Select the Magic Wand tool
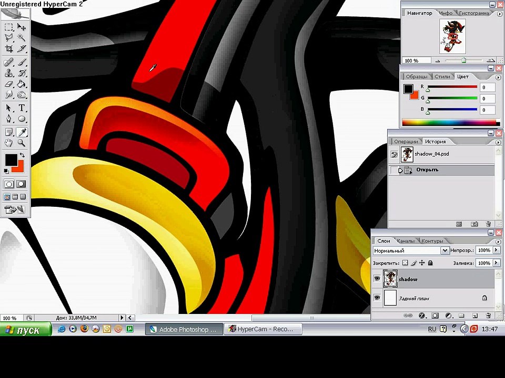The width and height of the screenshot is (505, 378). (x=22, y=38)
